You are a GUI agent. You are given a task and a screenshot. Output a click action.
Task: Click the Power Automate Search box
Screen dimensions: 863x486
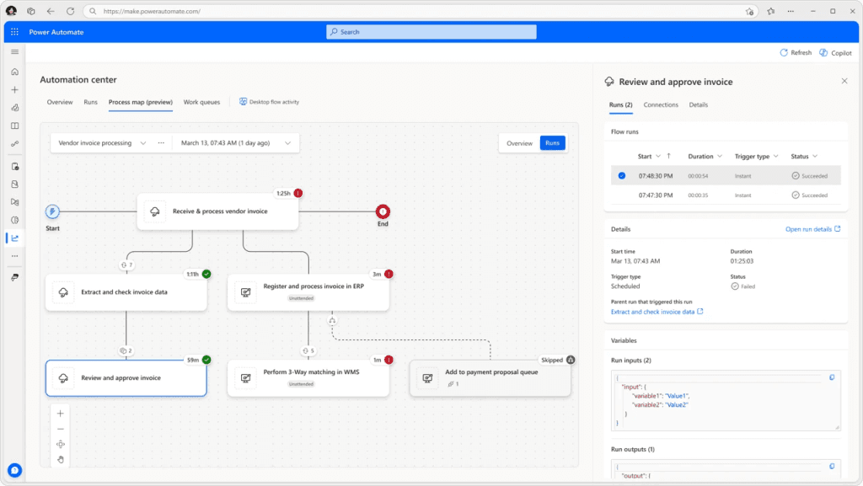click(x=431, y=32)
